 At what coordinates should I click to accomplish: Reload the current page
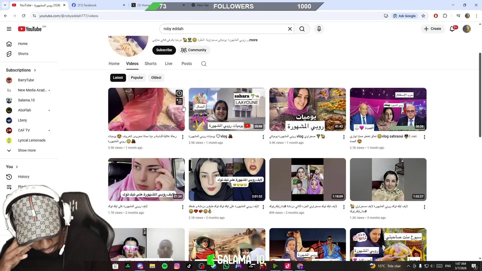[x=23, y=16]
